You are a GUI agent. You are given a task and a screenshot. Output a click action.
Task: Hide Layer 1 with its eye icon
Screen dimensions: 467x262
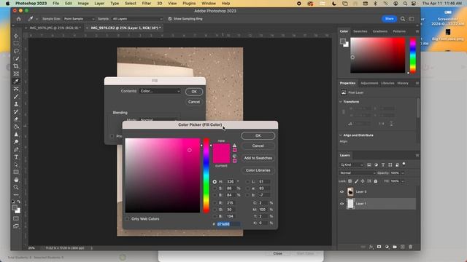click(x=342, y=204)
